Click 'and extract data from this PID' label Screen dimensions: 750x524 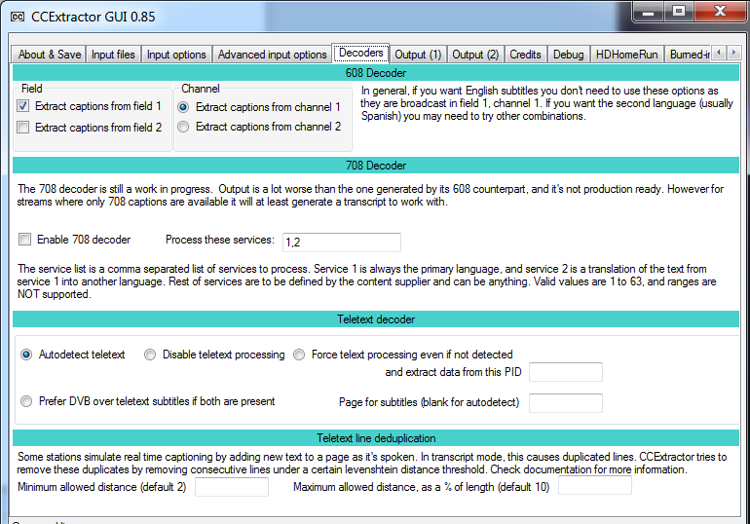(453, 372)
